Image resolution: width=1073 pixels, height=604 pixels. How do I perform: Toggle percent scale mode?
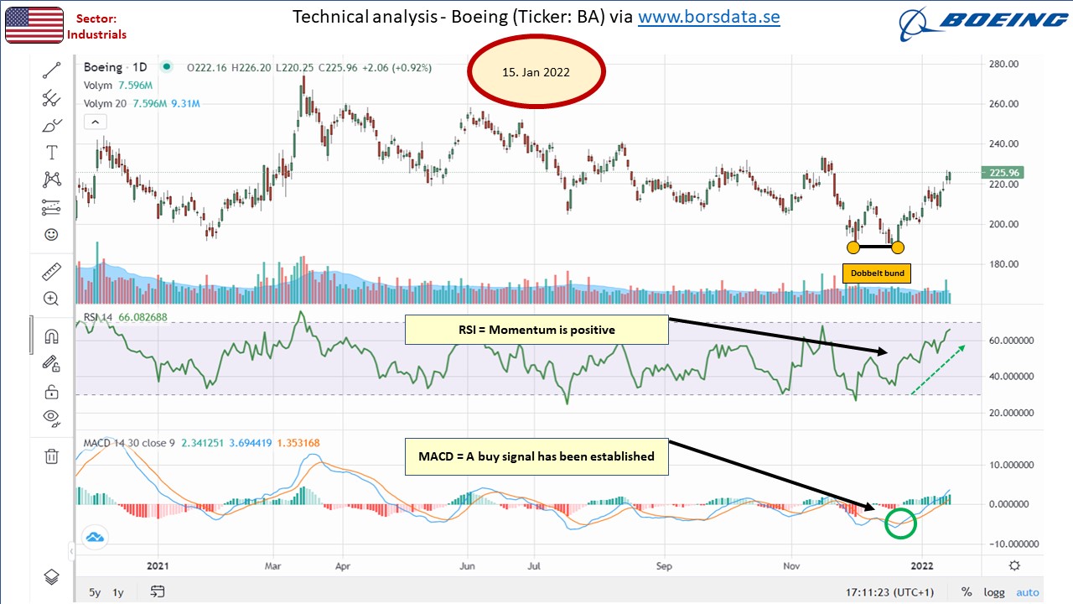click(967, 592)
